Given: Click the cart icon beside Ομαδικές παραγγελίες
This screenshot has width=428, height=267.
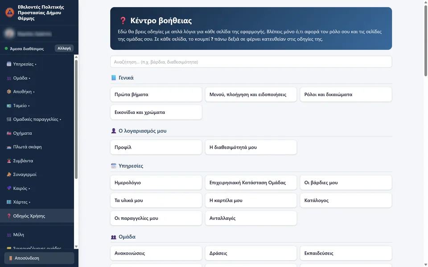Looking at the screenshot, I should click(9, 119).
